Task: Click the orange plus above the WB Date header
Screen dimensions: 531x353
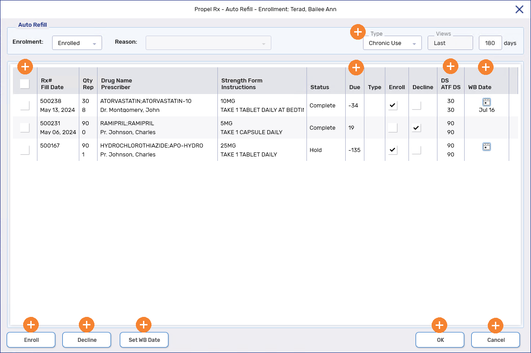Action: pyautogui.click(x=486, y=67)
